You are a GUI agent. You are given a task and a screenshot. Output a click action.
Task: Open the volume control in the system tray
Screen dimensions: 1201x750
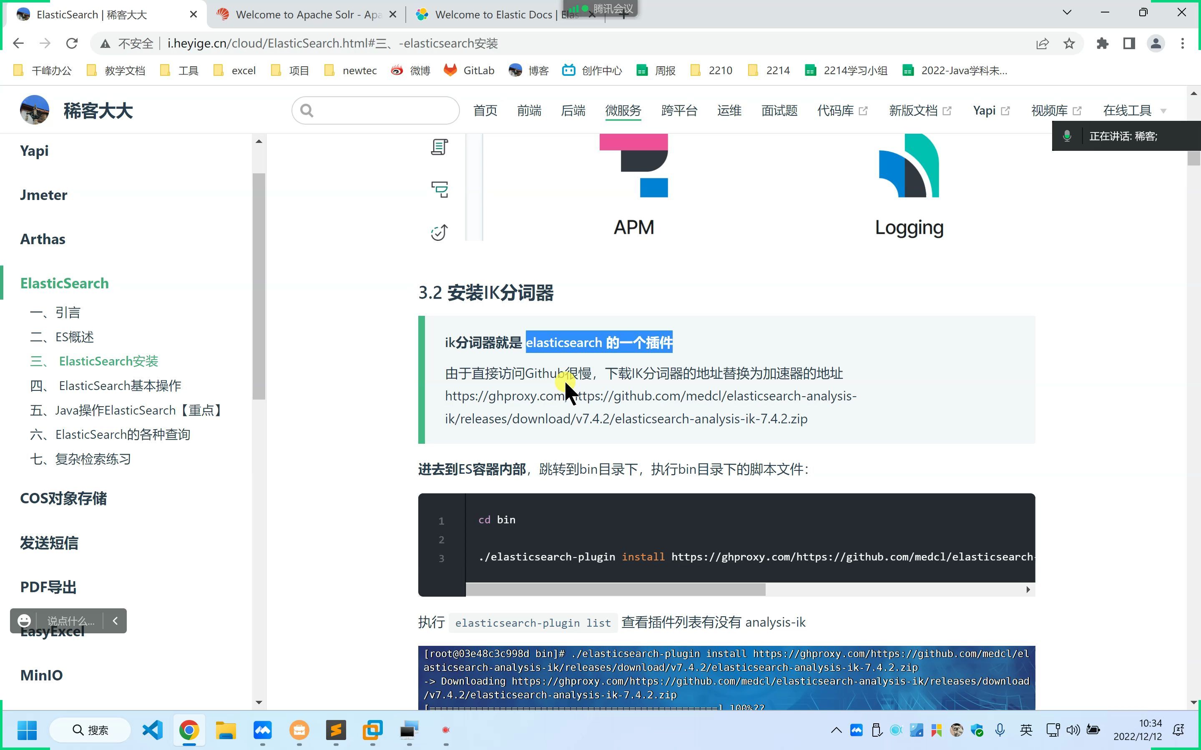point(1073,730)
